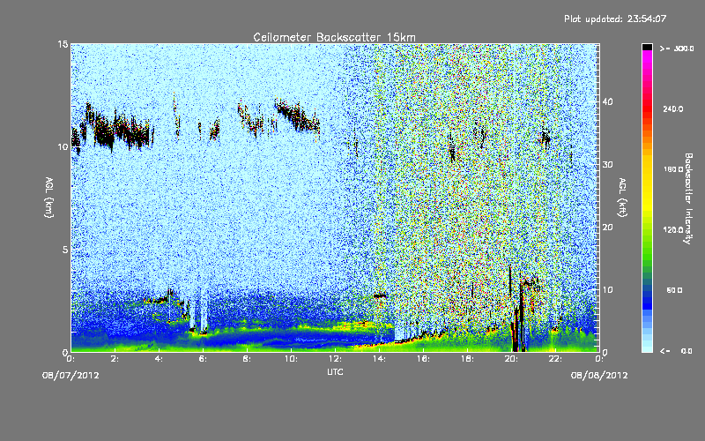Viewport: 705px width, 441px height.
Task: Click the '14:' hour tick label
Action: pyautogui.click(x=379, y=359)
